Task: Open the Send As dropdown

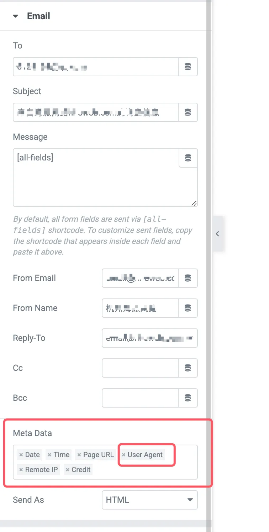Action: [x=149, y=500]
